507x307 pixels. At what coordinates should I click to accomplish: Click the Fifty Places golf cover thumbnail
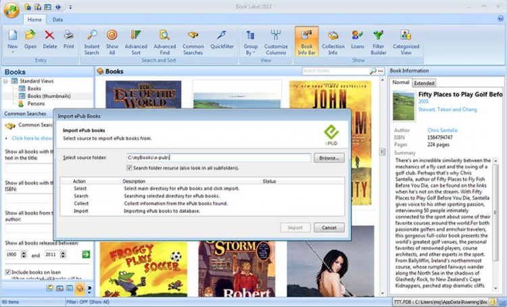(x=403, y=106)
